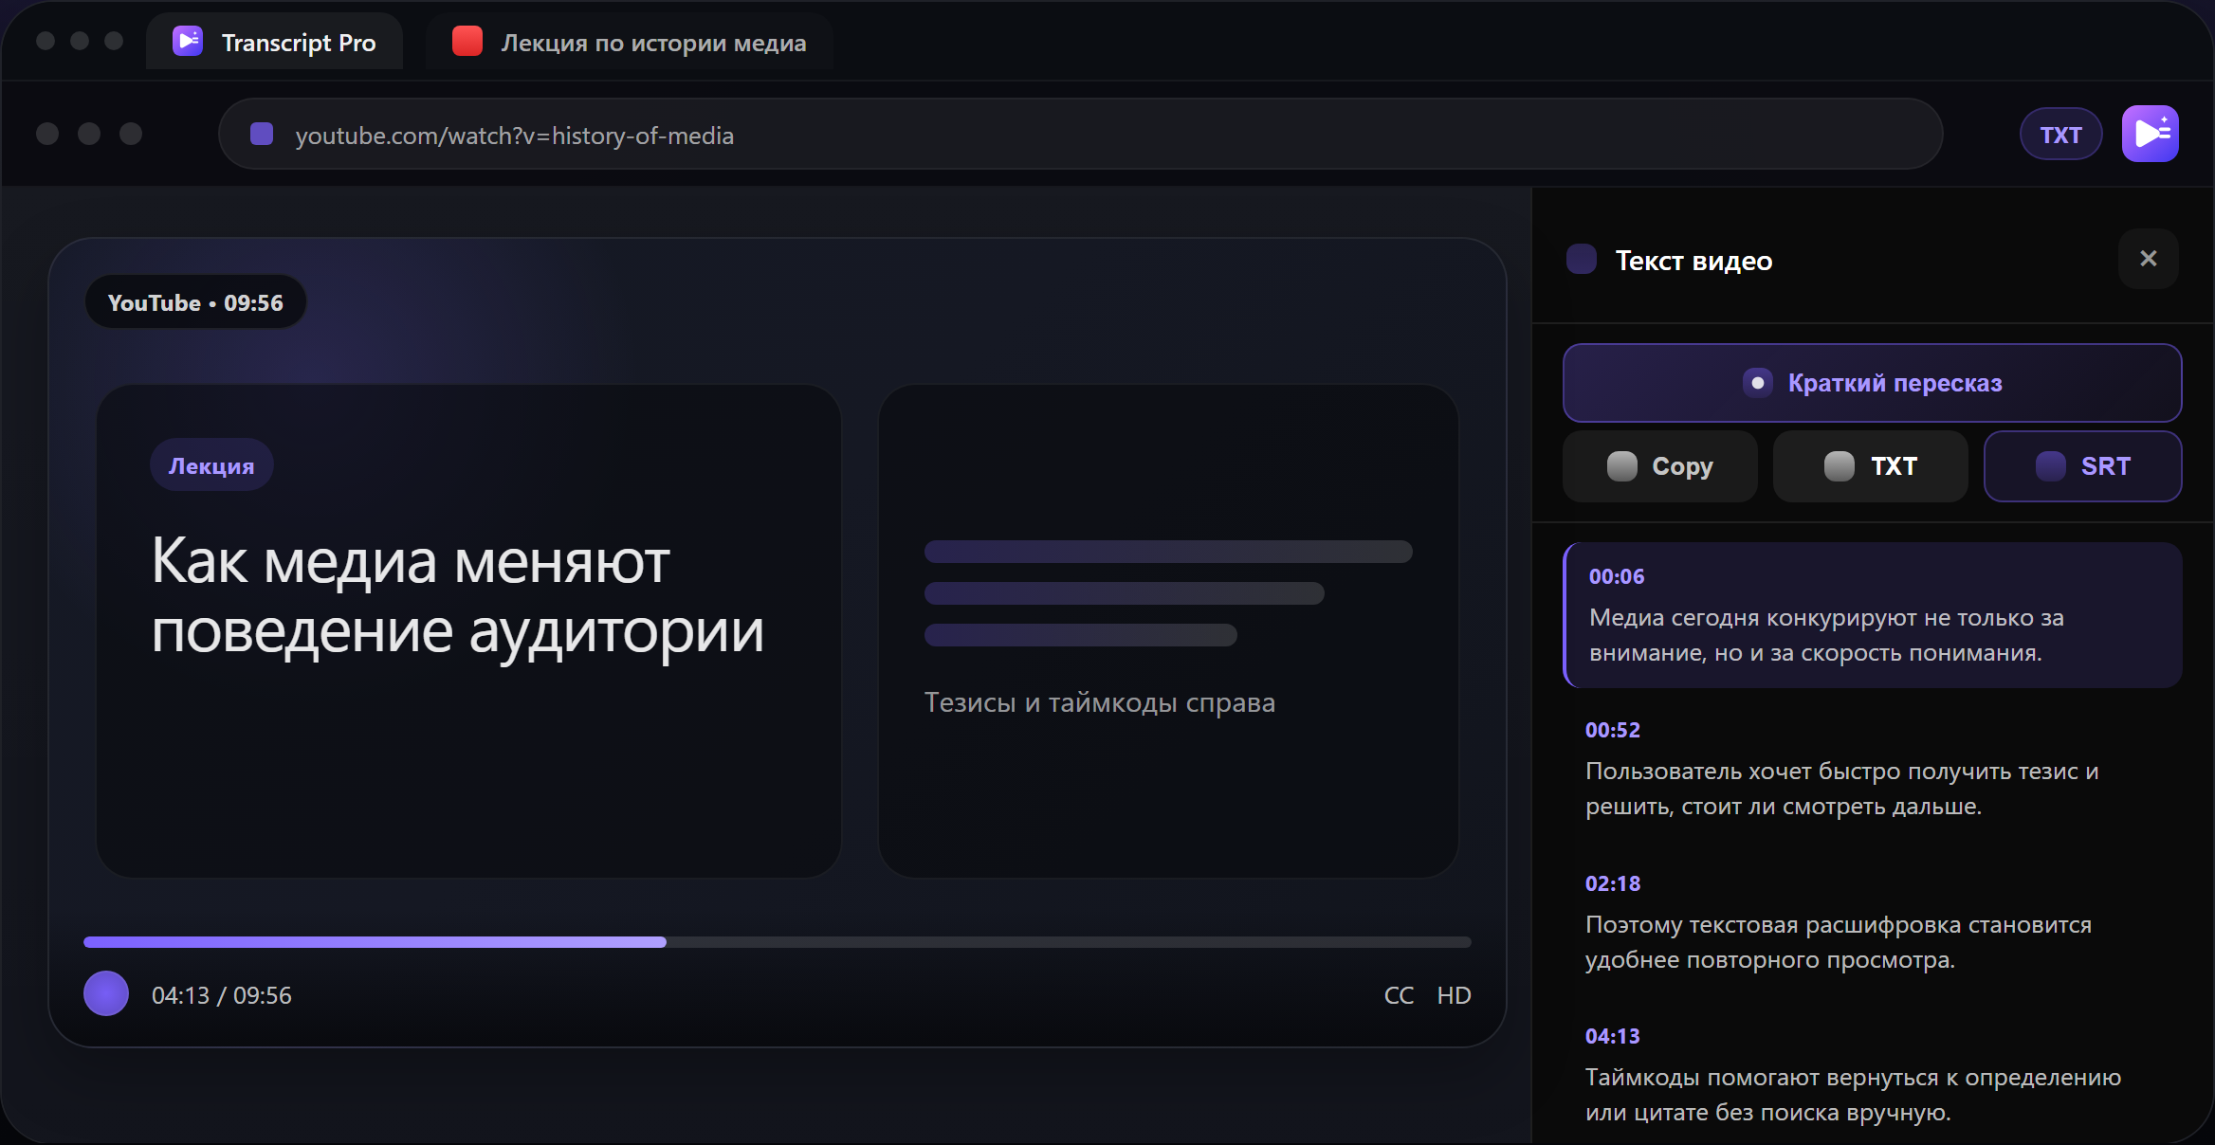The height and width of the screenshot is (1145, 2215).
Task: Click the Transcript Pro app icon
Action: (x=187, y=41)
